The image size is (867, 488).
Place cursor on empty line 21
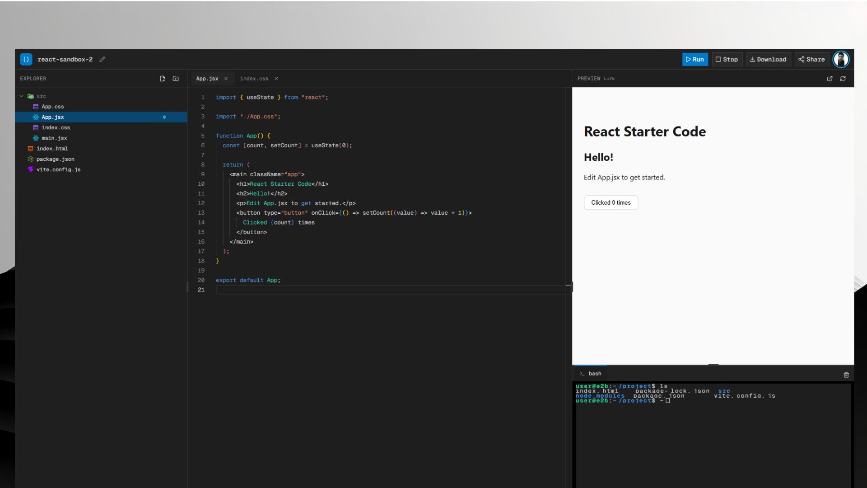point(391,290)
